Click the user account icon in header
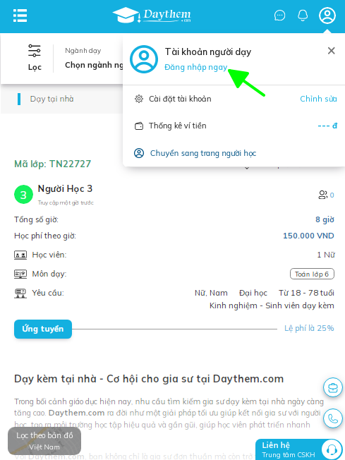345x460 pixels. pos(327,16)
